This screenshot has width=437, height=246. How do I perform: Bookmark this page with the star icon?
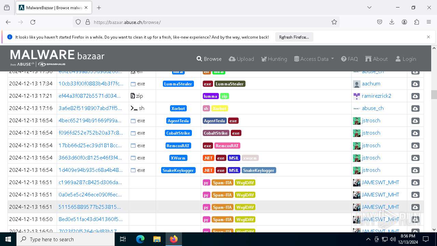[x=334, y=22]
